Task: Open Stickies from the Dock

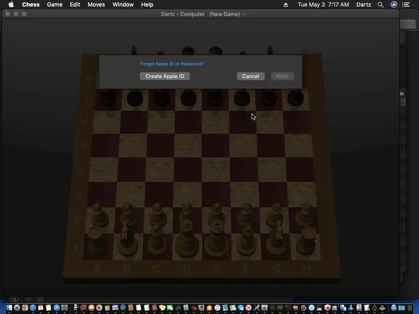Action: (x=162, y=307)
